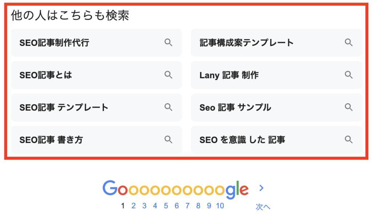This screenshot has width=372, height=220.
Task: Click the next page chevron arrow
Action: (x=262, y=188)
